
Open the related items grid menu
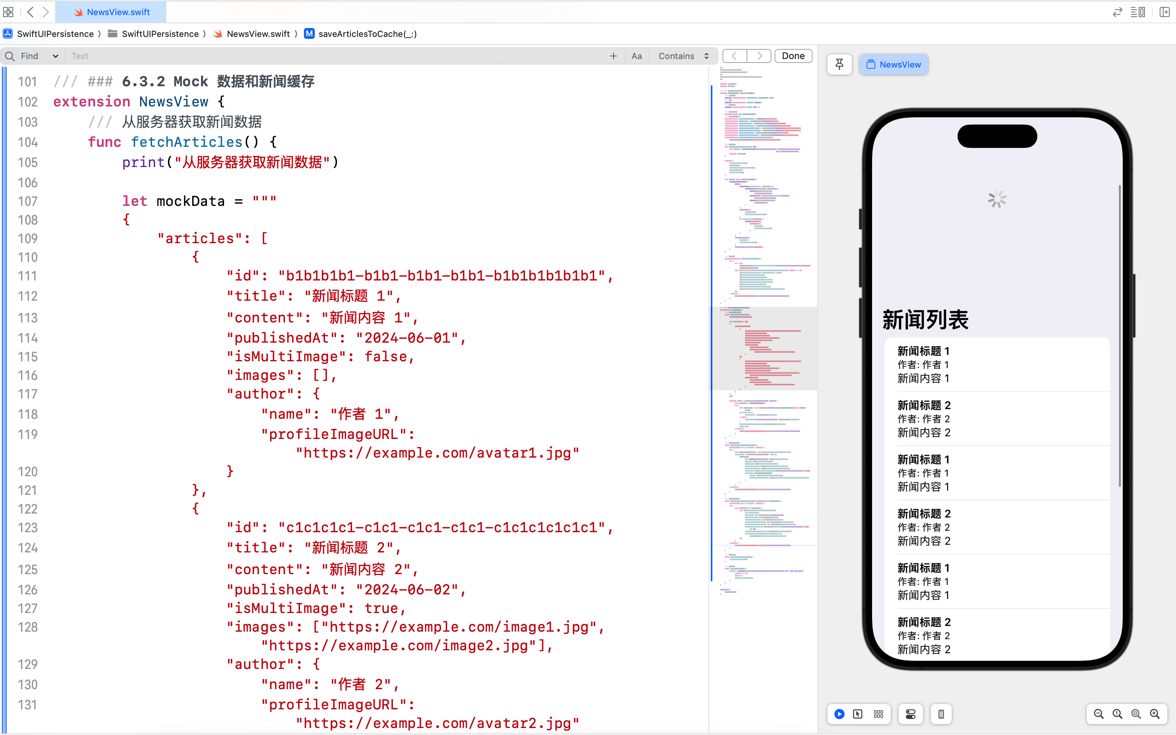(x=8, y=12)
